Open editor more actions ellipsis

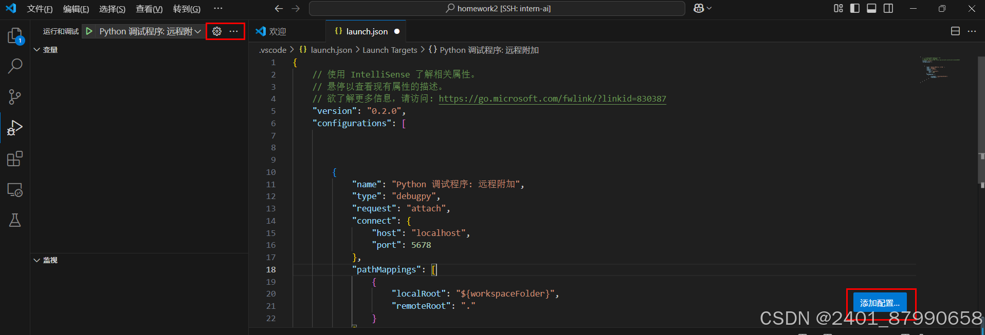coord(972,31)
